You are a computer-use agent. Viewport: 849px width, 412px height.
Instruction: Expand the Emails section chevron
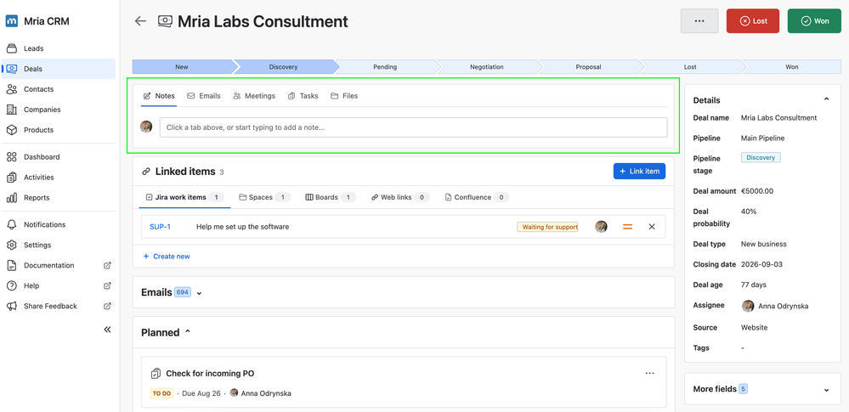pyautogui.click(x=199, y=293)
